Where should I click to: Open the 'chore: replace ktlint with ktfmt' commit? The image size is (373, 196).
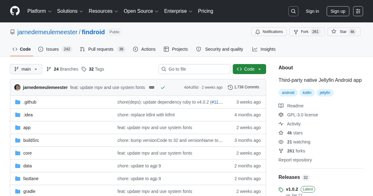click(x=146, y=115)
